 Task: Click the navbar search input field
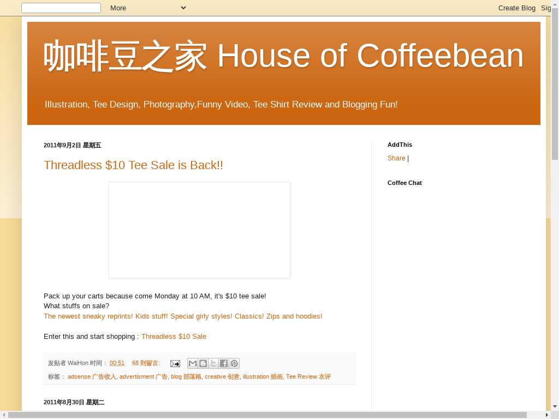(x=61, y=8)
